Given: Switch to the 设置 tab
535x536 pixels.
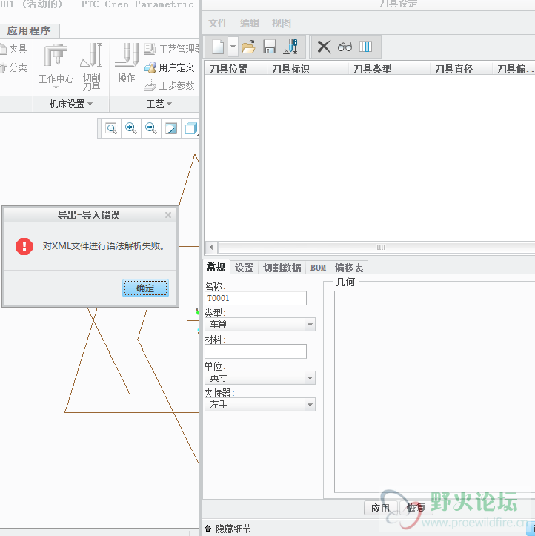Looking at the screenshot, I should click(x=244, y=268).
